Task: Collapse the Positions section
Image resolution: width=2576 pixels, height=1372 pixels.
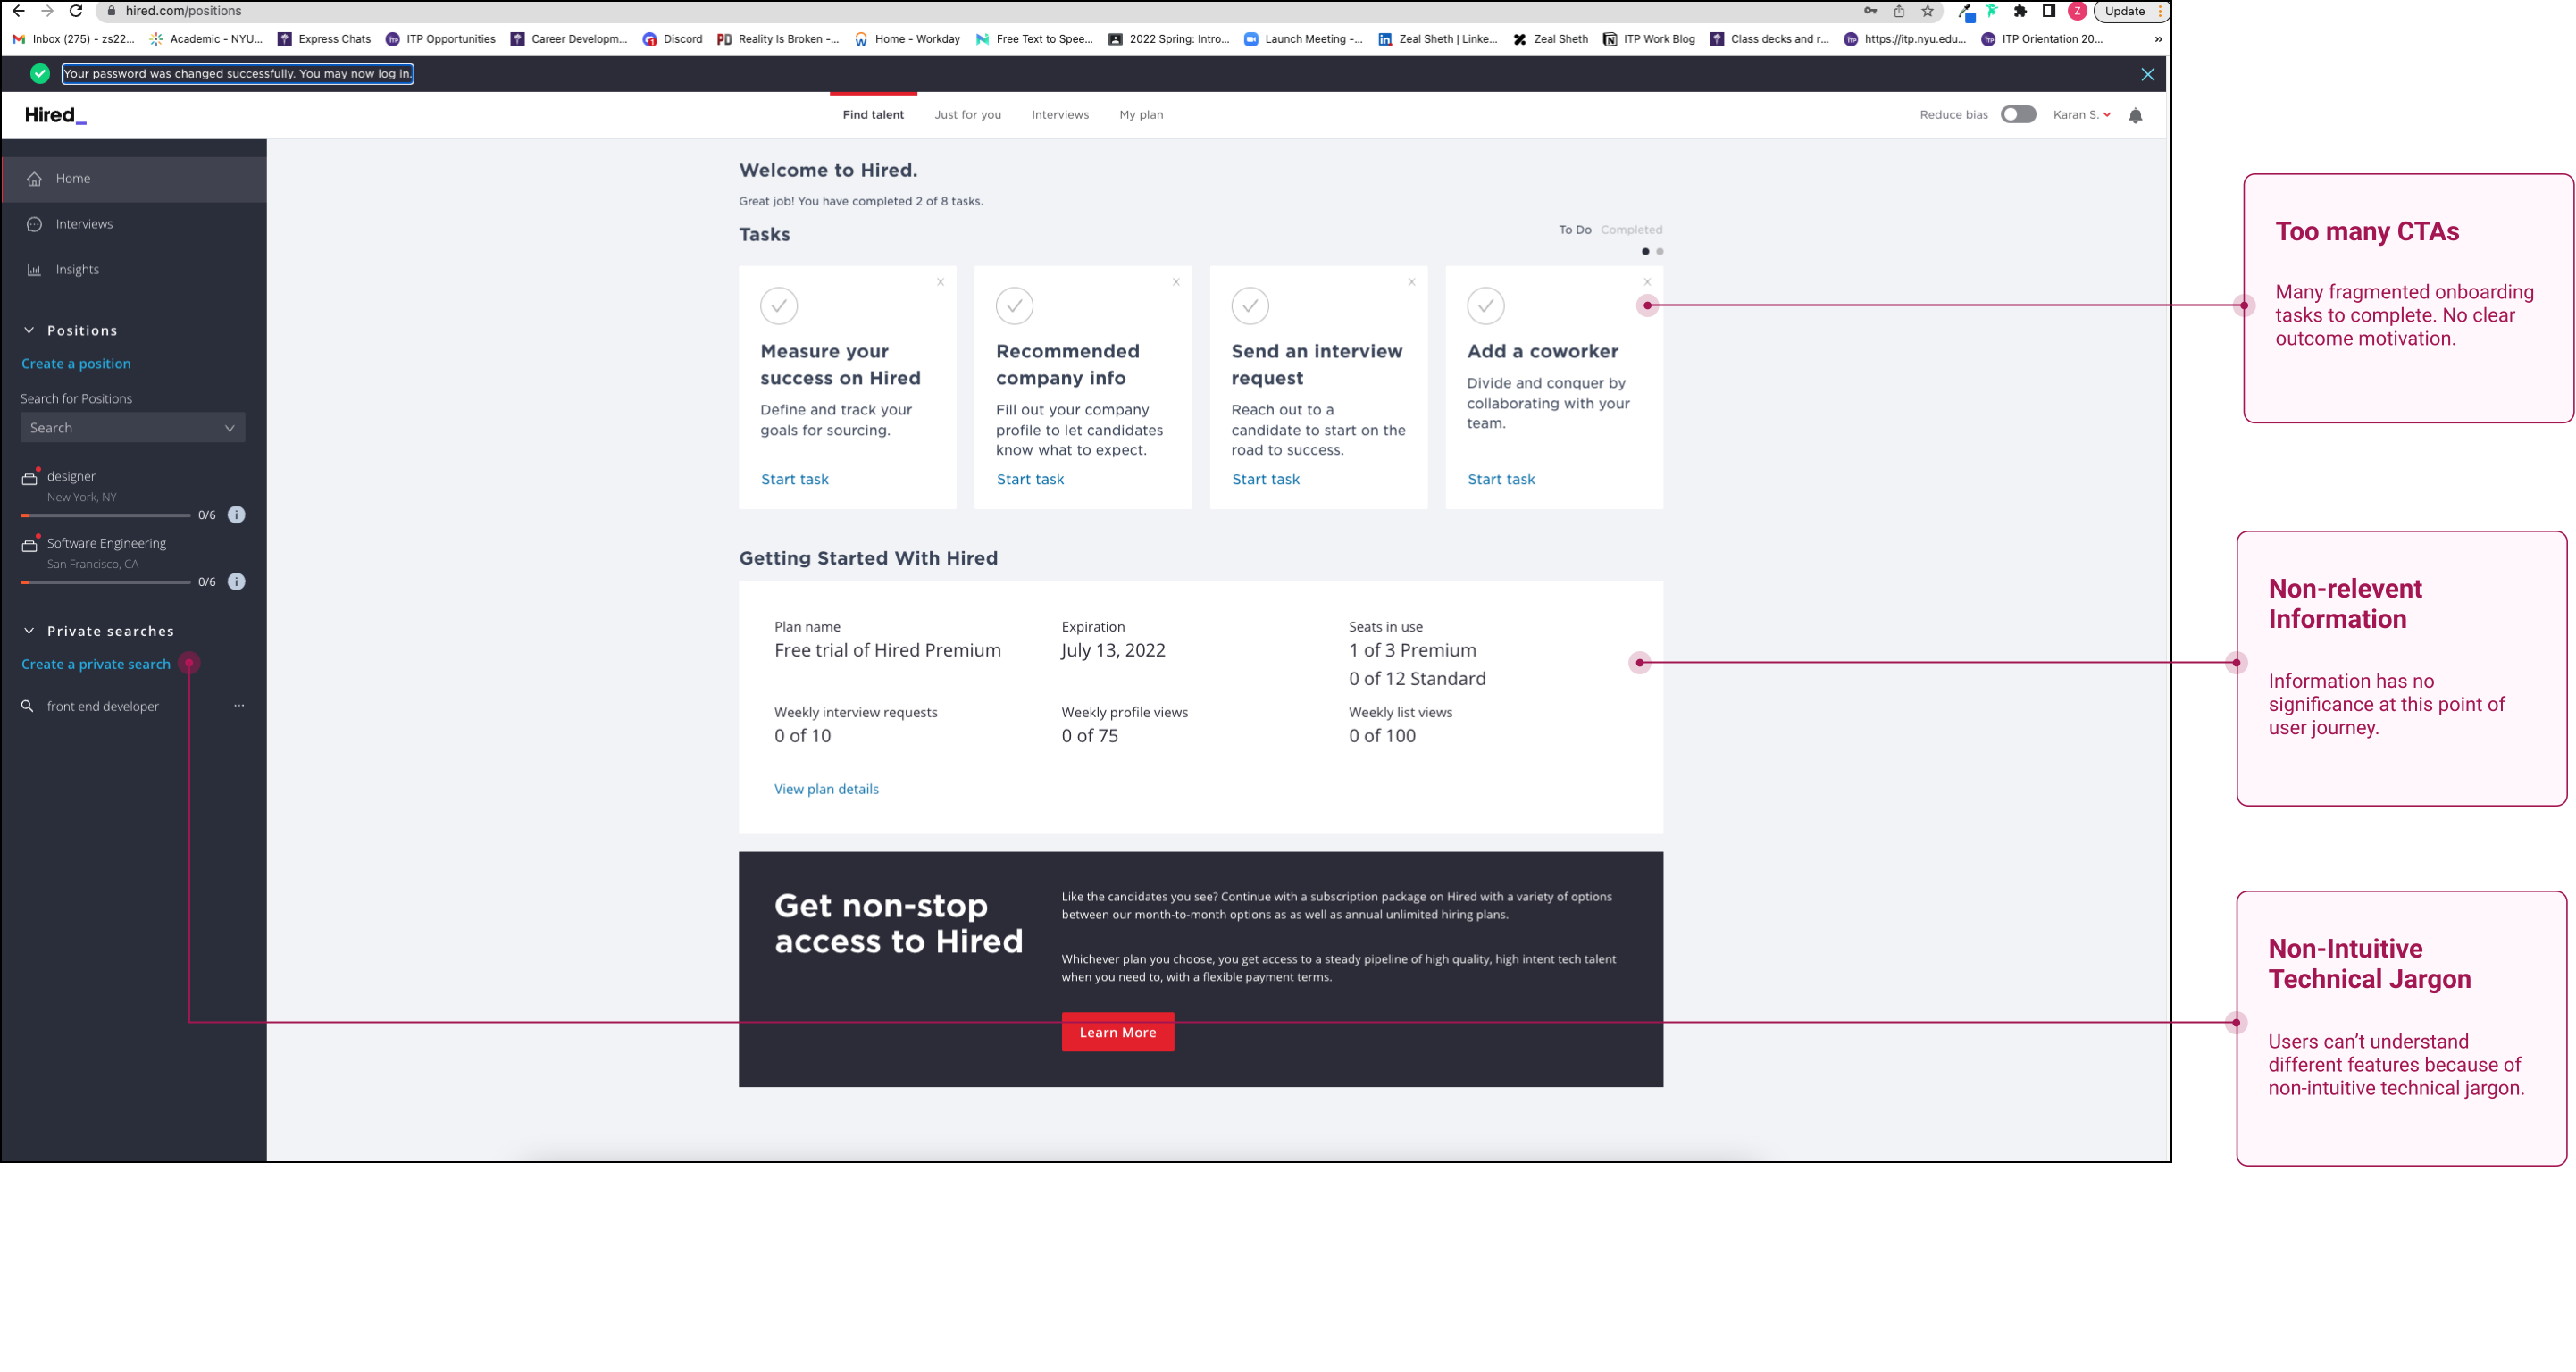Action: tap(29, 331)
